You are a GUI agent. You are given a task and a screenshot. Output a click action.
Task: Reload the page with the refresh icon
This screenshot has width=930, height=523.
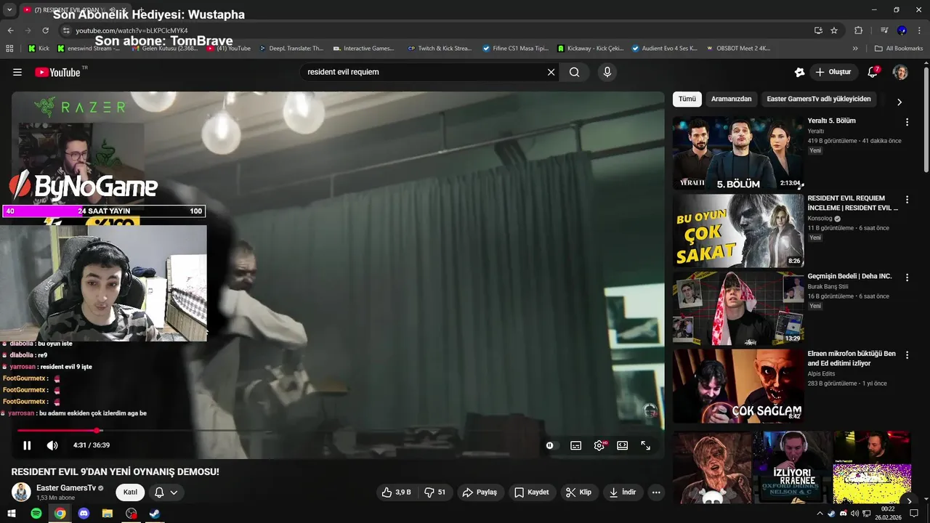pos(45,31)
